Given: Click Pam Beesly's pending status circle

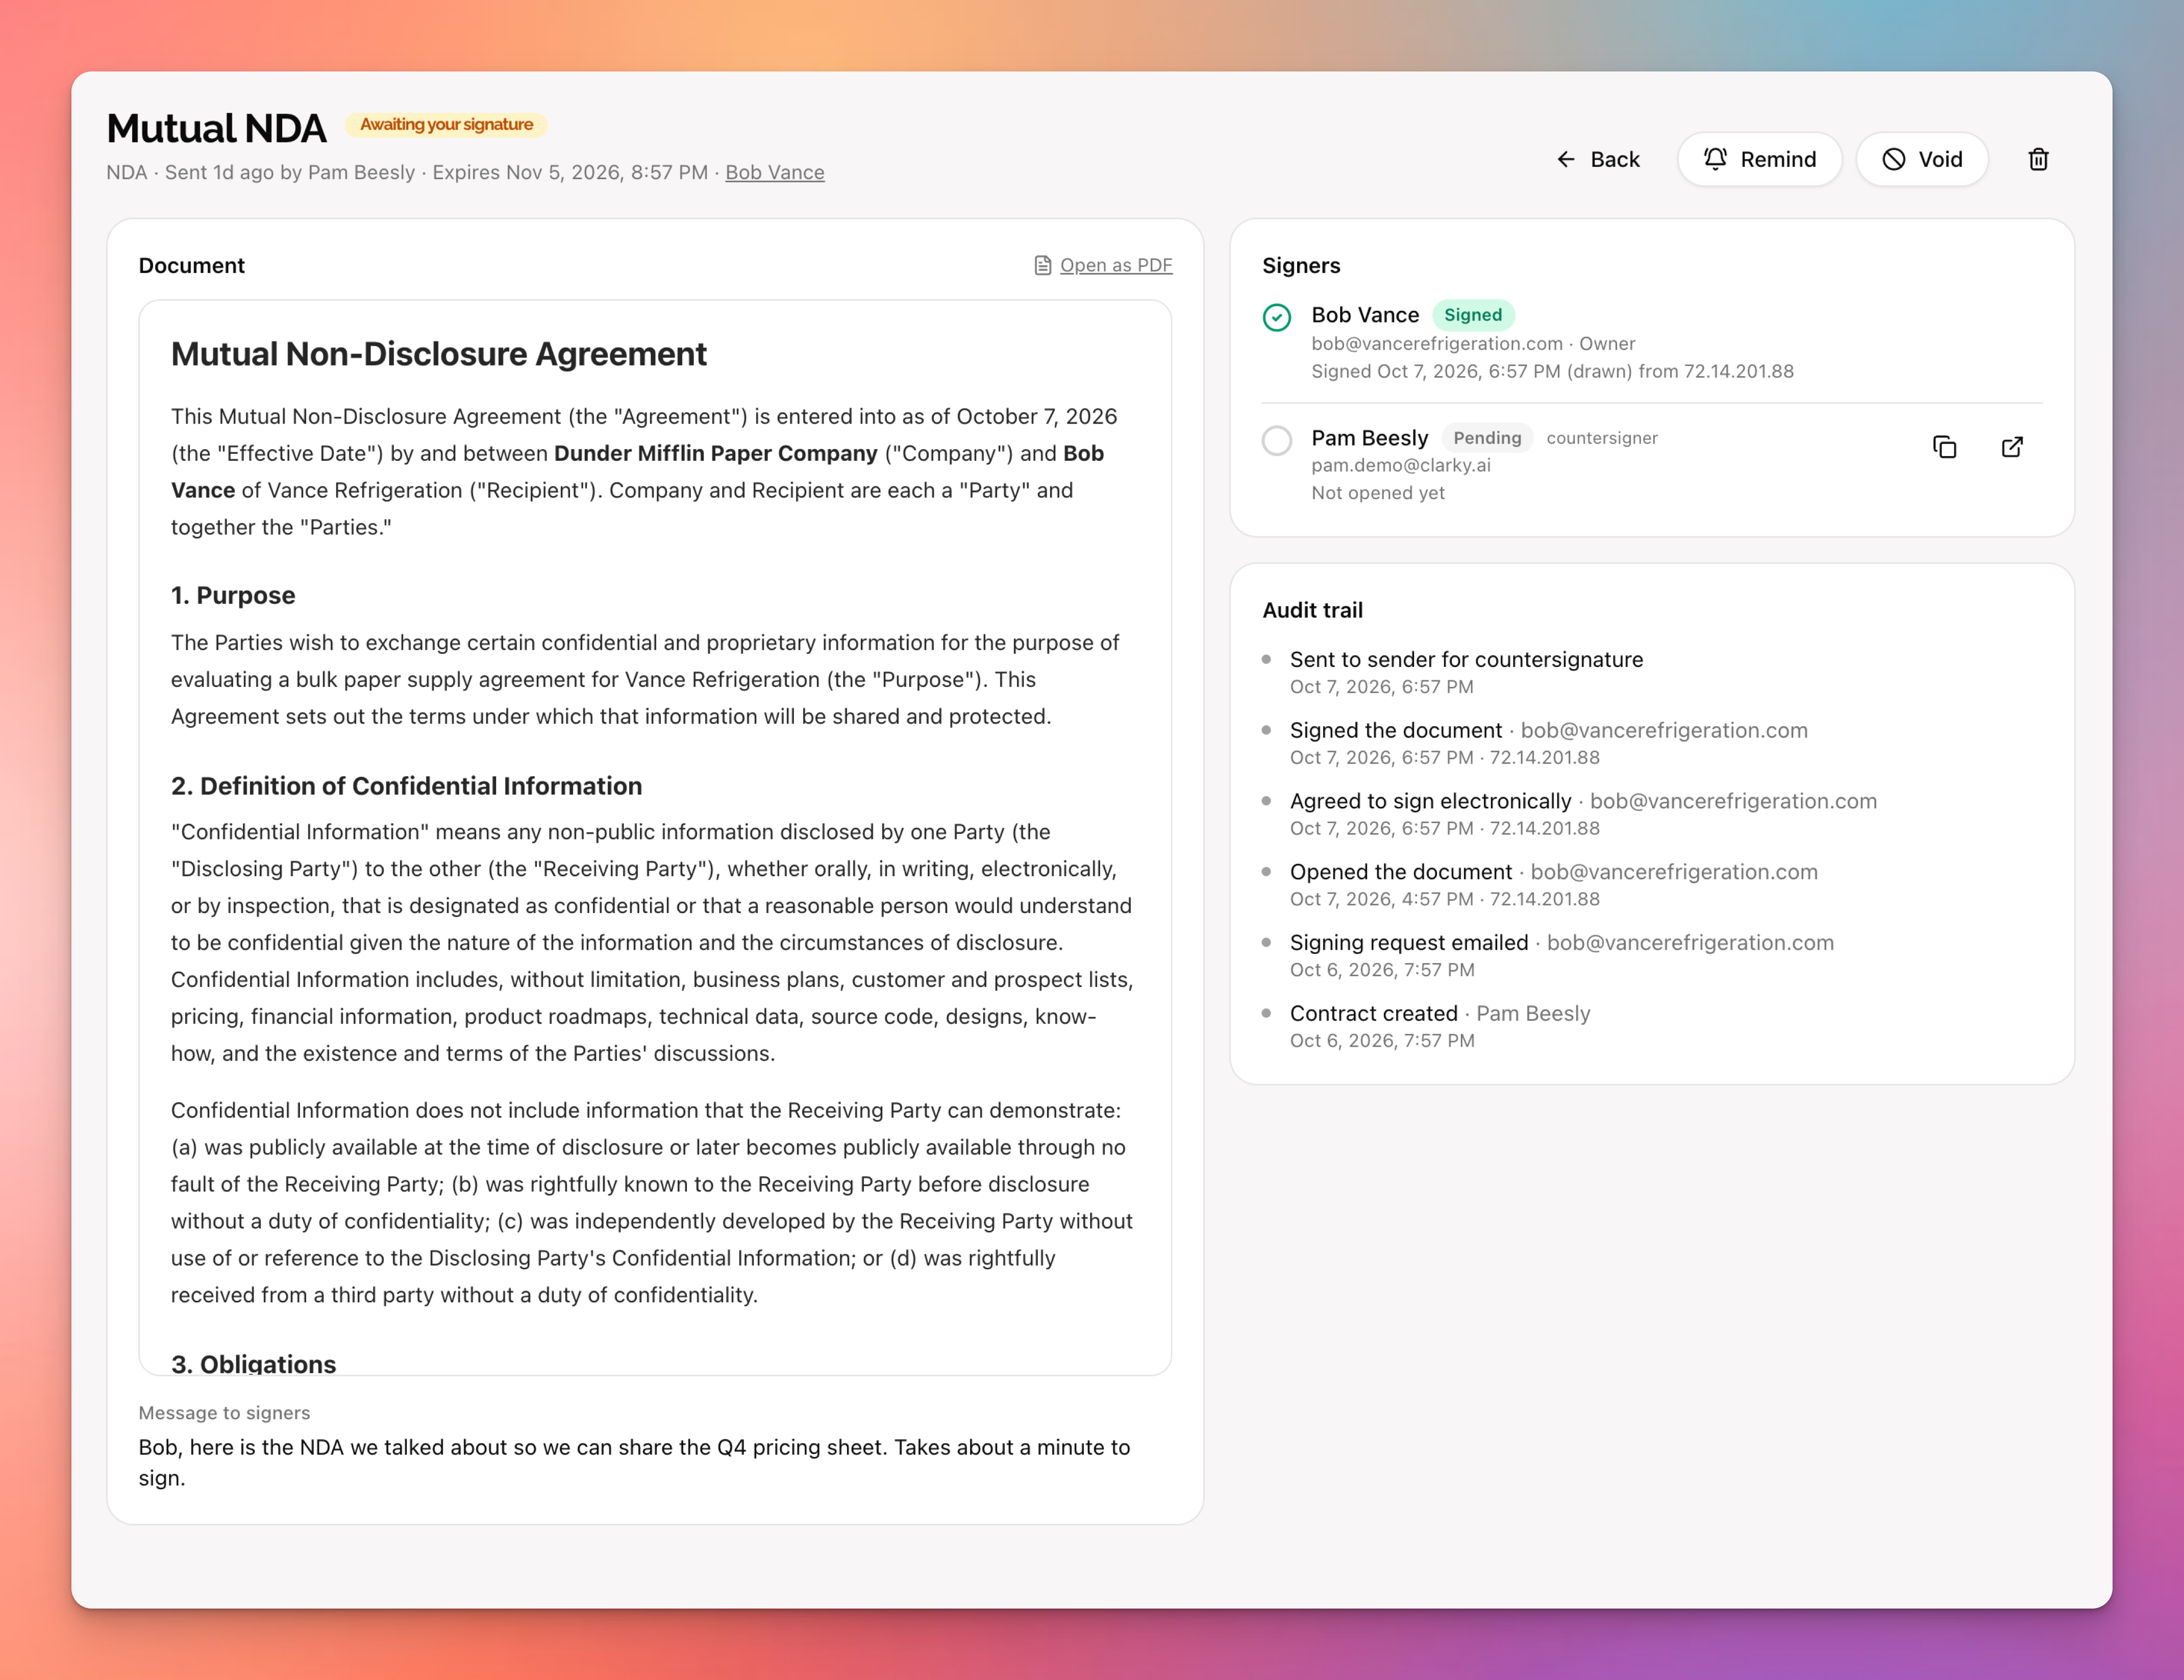Looking at the screenshot, I should click(1277, 440).
